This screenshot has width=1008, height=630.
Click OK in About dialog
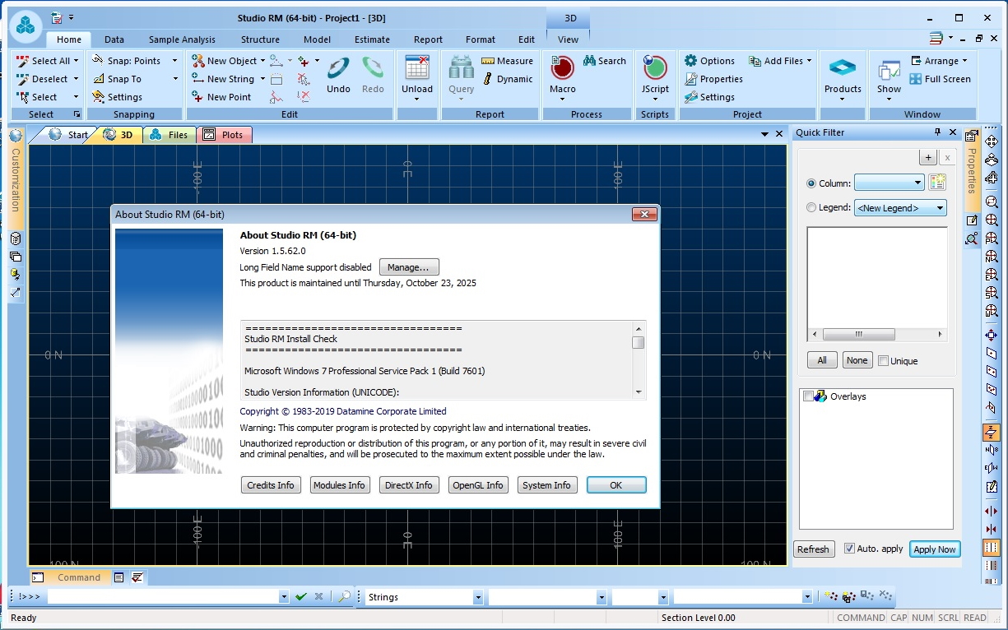[616, 485]
